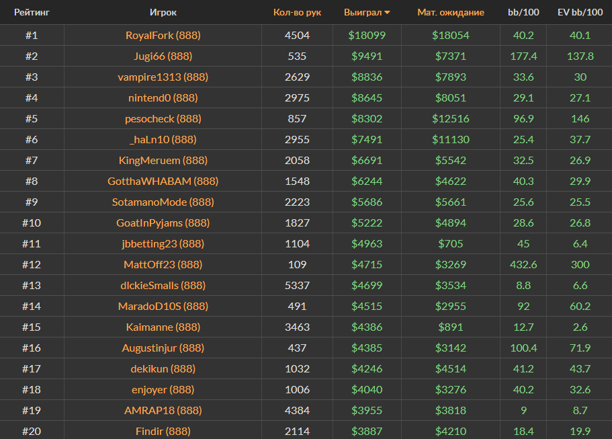Open GotthaWHABAM (888) player page
This screenshot has width=612, height=439.
[x=163, y=182]
